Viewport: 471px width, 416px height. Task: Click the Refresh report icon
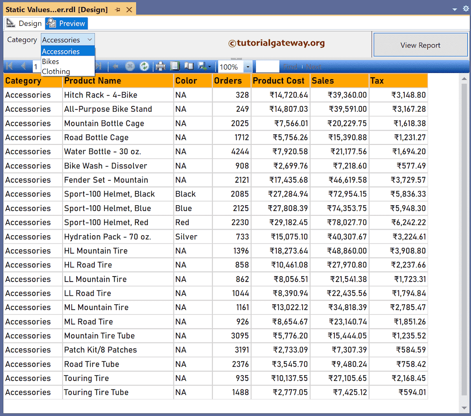click(x=144, y=66)
